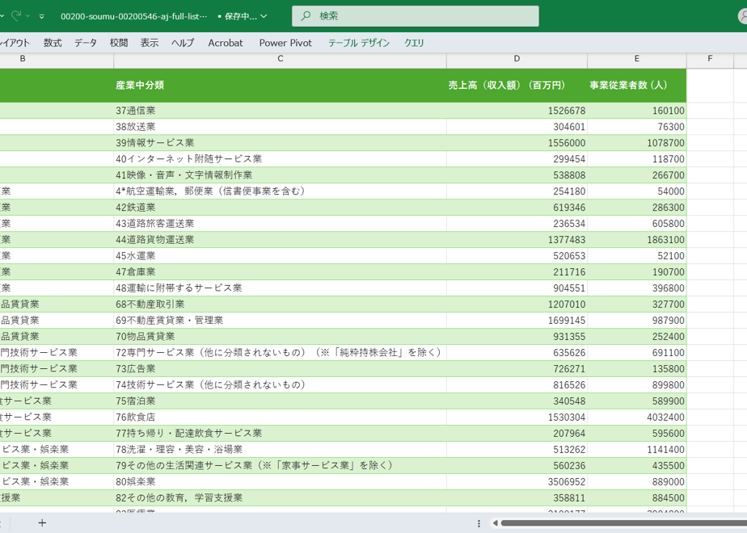Click the horizontal scrollbar thumb
747x533 pixels.
[x=623, y=523]
